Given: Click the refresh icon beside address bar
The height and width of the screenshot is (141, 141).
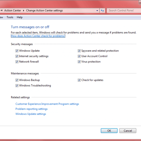Looking at the screenshot, I should click(x=102, y=11).
